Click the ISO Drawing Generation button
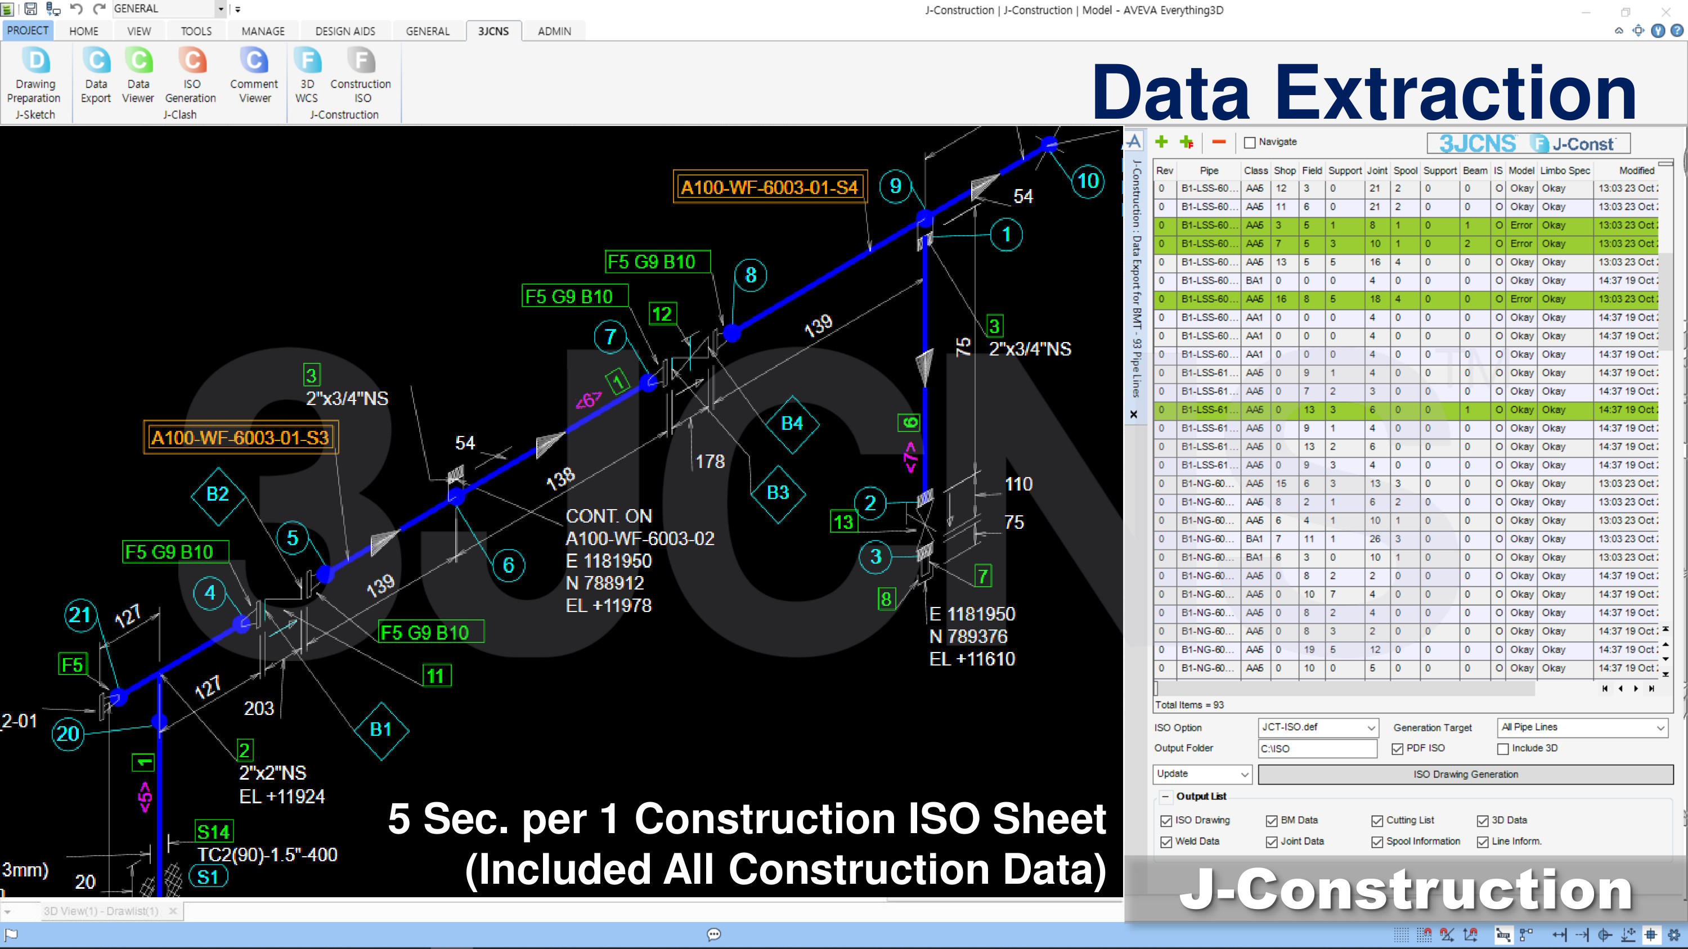Image resolution: width=1688 pixels, height=949 pixels. [x=1466, y=774]
